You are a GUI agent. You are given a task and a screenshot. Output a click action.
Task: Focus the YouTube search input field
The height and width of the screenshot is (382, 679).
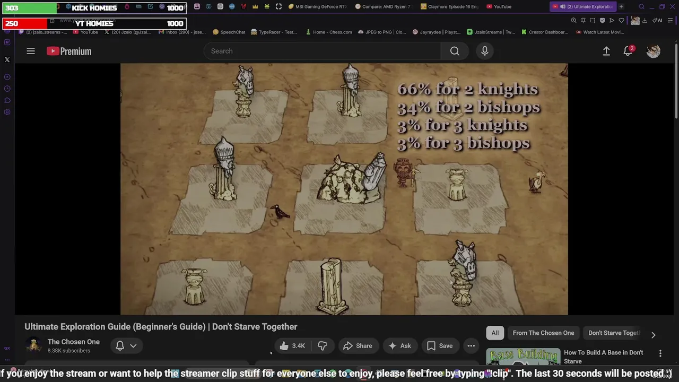point(322,51)
